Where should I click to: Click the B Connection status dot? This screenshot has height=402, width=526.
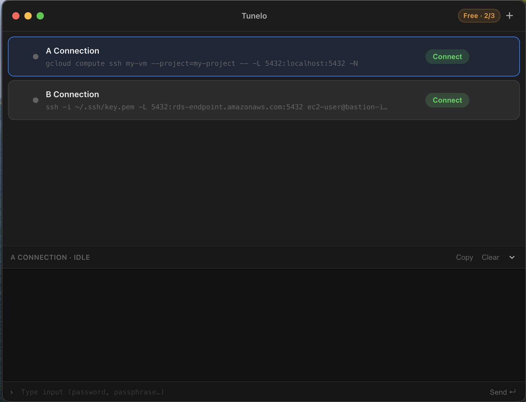pos(35,100)
